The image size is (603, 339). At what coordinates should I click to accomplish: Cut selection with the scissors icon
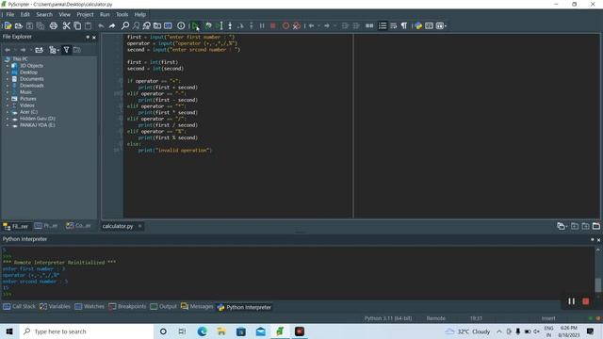point(67,25)
